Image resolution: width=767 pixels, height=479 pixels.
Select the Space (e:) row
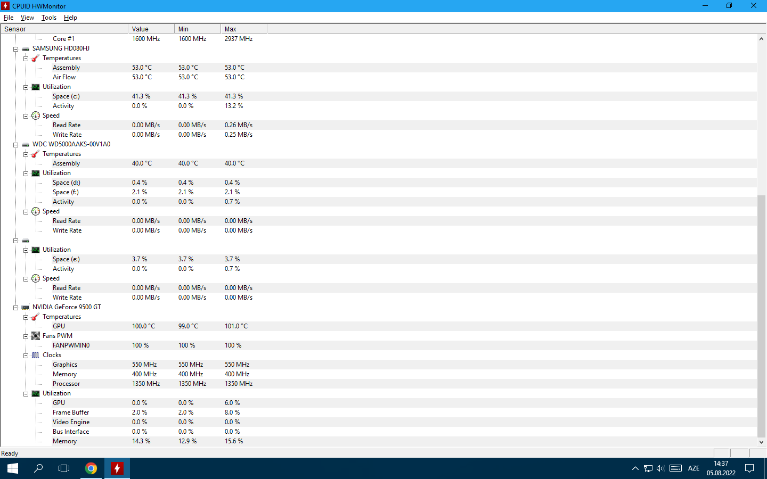[x=379, y=259]
